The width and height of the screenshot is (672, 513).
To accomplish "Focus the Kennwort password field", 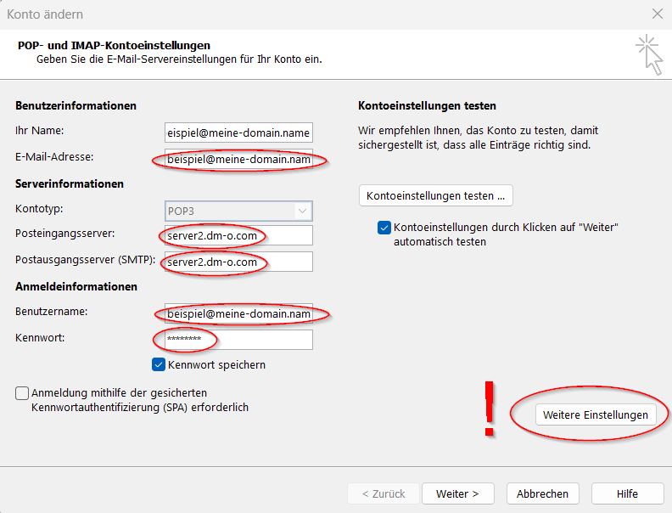I will [x=238, y=340].
